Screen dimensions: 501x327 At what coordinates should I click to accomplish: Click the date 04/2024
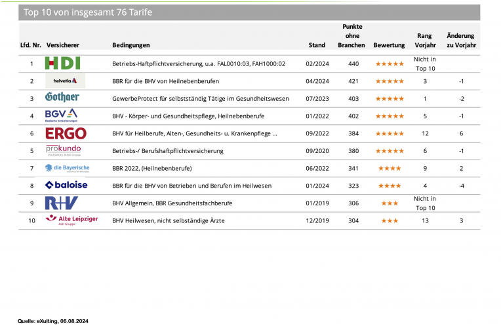point(317,81)
